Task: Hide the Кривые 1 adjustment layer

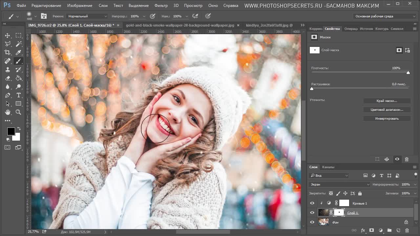Action: [312, 203]
